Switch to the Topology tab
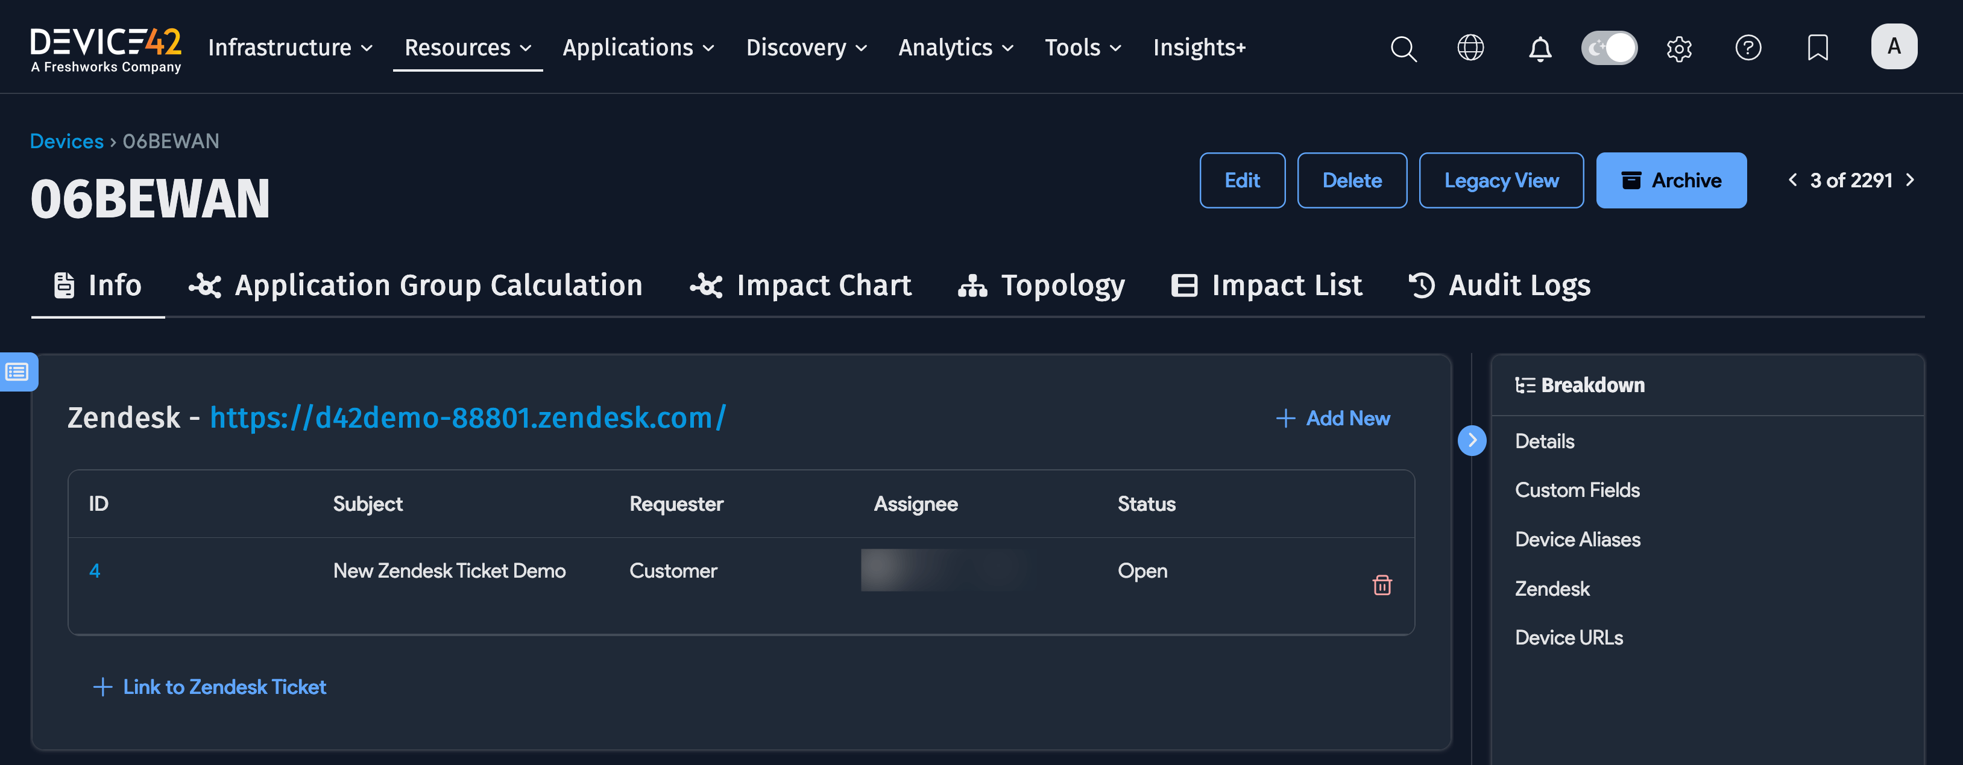Screen dimensions: 1963x765 (x=1041, y=286)
